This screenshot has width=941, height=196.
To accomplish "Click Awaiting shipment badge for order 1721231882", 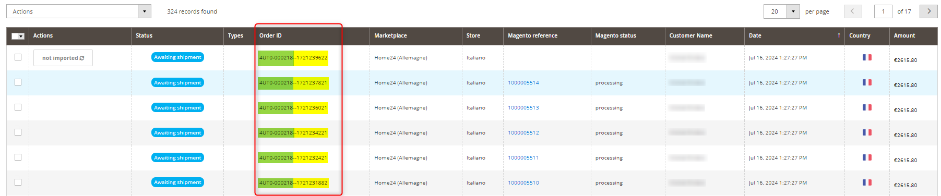I will [177, 182].
